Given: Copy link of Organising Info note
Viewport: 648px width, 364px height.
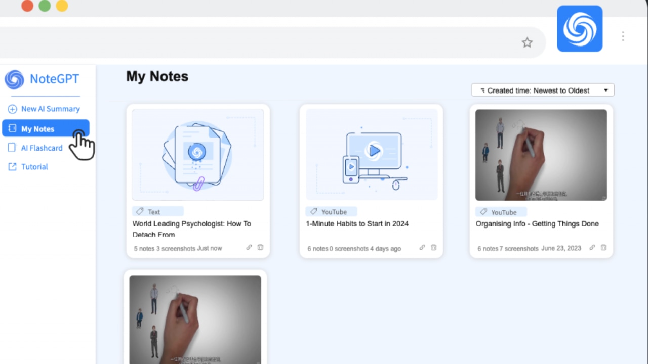Looking at the screenshot, I should tap(592, 248).
